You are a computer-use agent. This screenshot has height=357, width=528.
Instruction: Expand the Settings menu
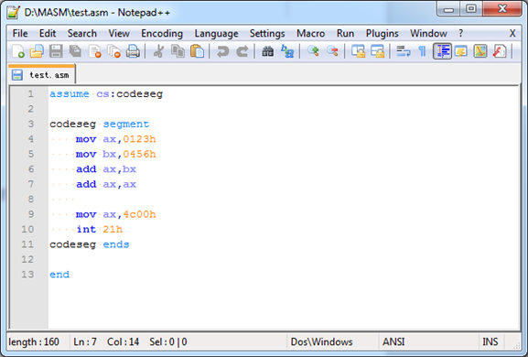(267, 33)
